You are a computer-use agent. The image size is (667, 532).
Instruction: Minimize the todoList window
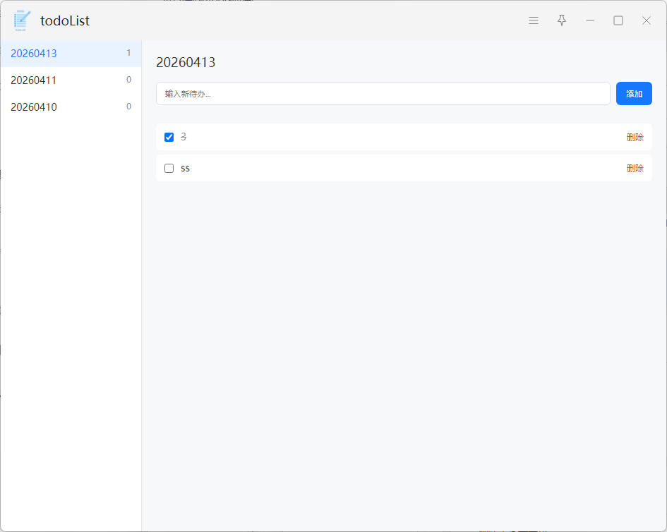coord(590,20)
